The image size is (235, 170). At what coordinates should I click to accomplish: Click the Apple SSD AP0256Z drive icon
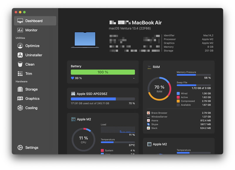[x=73, y=94]
